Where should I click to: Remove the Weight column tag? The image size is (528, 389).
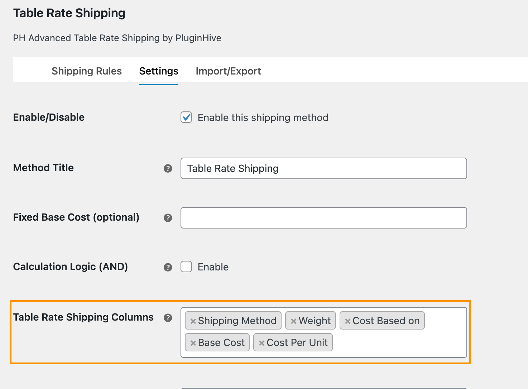[x=293, y=321]
